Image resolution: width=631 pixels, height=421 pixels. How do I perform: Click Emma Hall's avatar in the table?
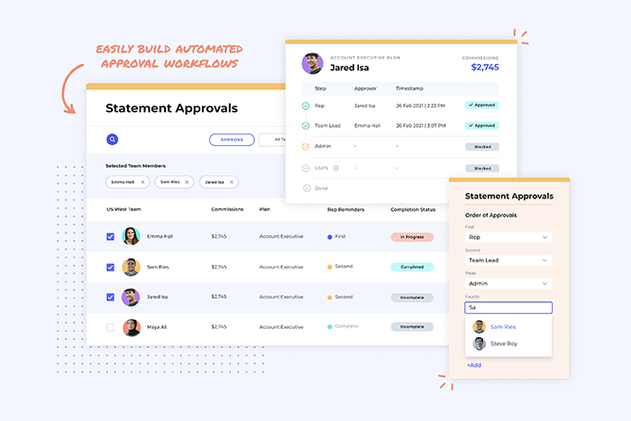pyautogui.click(x=131, y=236)
